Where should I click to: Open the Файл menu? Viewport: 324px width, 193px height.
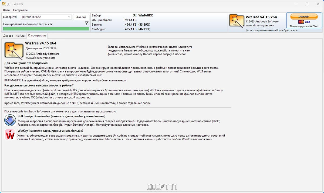click(6, 10)
